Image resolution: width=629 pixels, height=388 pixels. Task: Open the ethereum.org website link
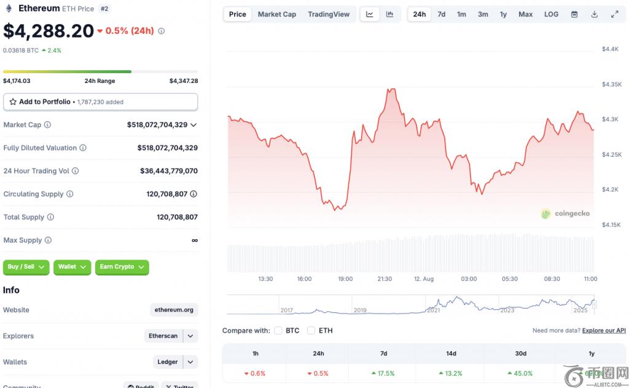(x=174, y=310)
